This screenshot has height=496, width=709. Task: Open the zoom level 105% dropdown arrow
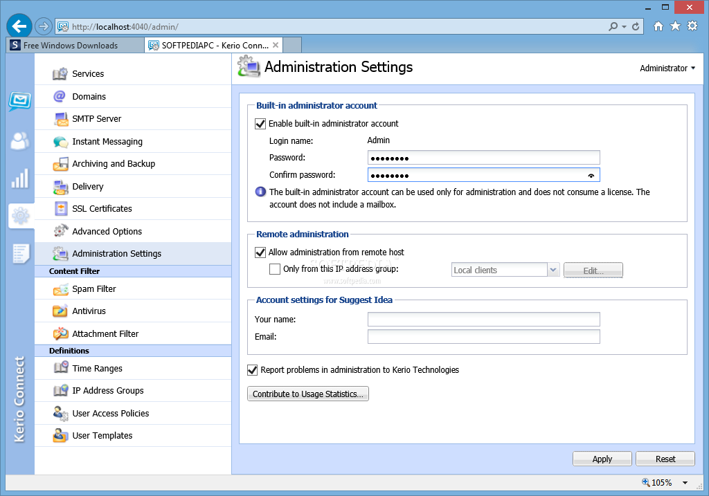(685, 483)
